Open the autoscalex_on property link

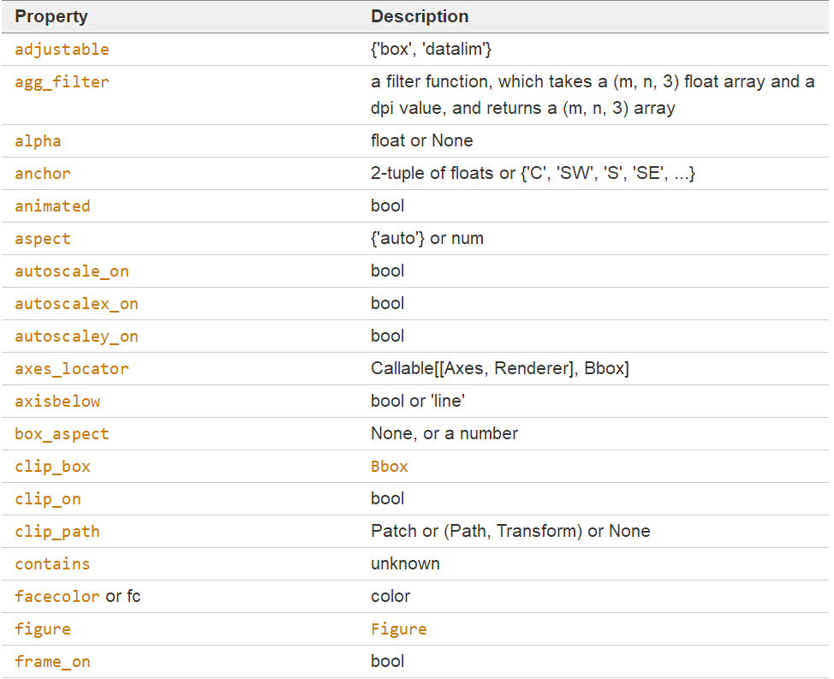coord(76,304)
